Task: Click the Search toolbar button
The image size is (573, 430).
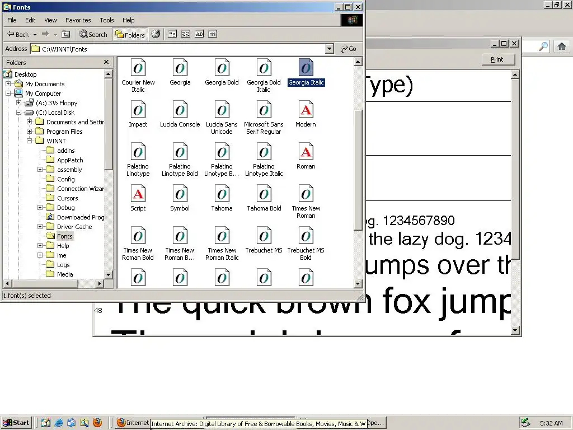Action: pyautogui.click(x=93, y=34)
